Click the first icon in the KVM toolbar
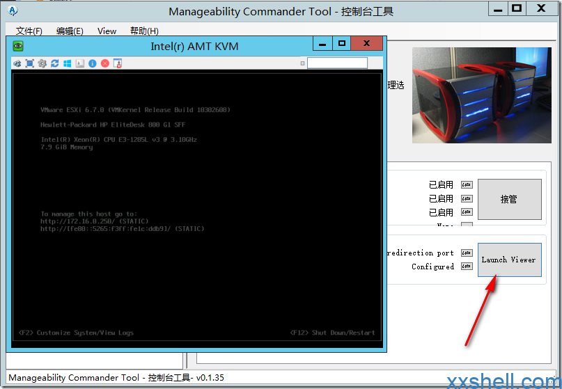 [17, 63]
